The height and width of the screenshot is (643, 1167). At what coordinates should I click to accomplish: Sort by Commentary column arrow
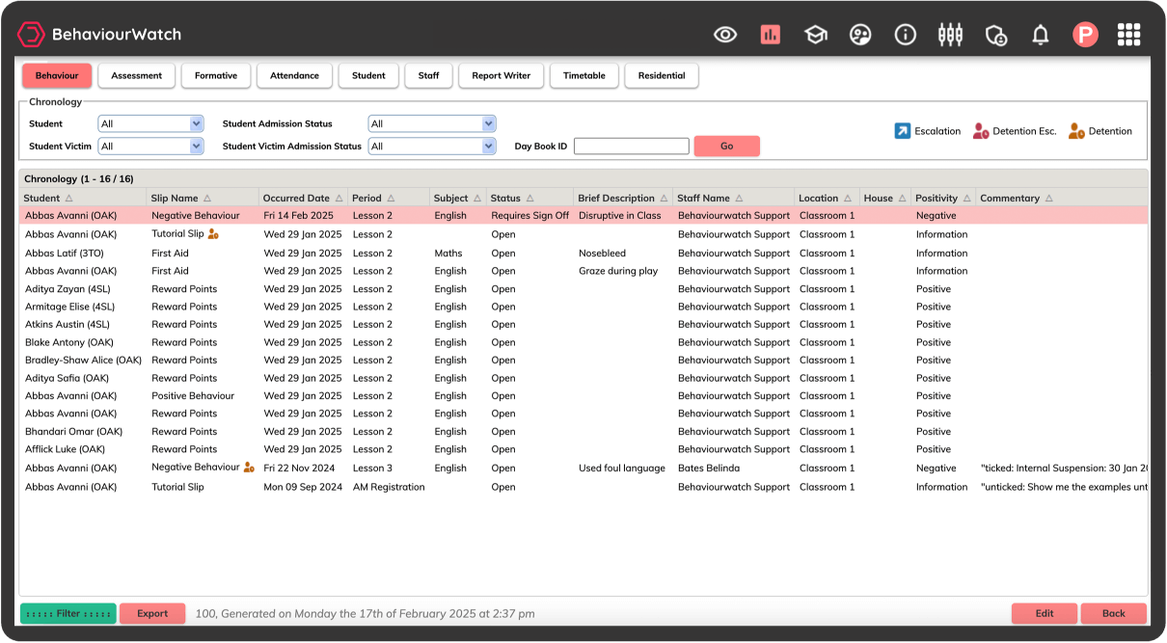point(1048,199)
